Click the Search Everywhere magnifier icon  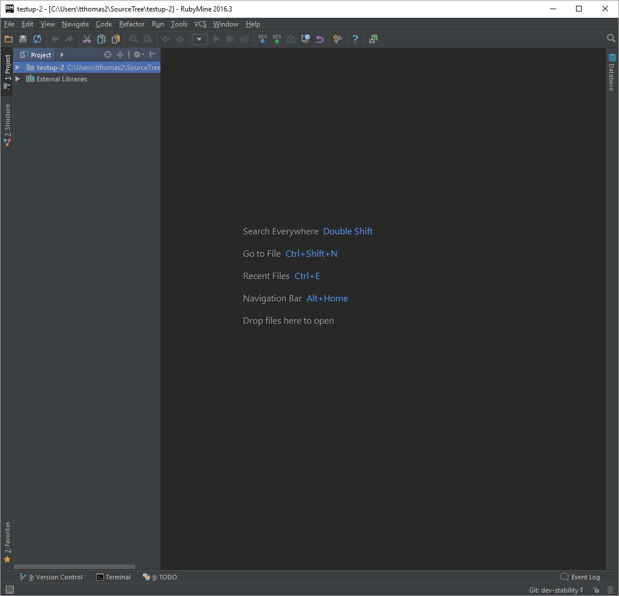[611, 38]
